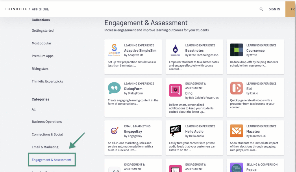This screenshot has height=172, width=296.
Task: Click the EMAIL & MARKETING label on EngageBay
Action: pyautogui.click(x=137, y=126)
